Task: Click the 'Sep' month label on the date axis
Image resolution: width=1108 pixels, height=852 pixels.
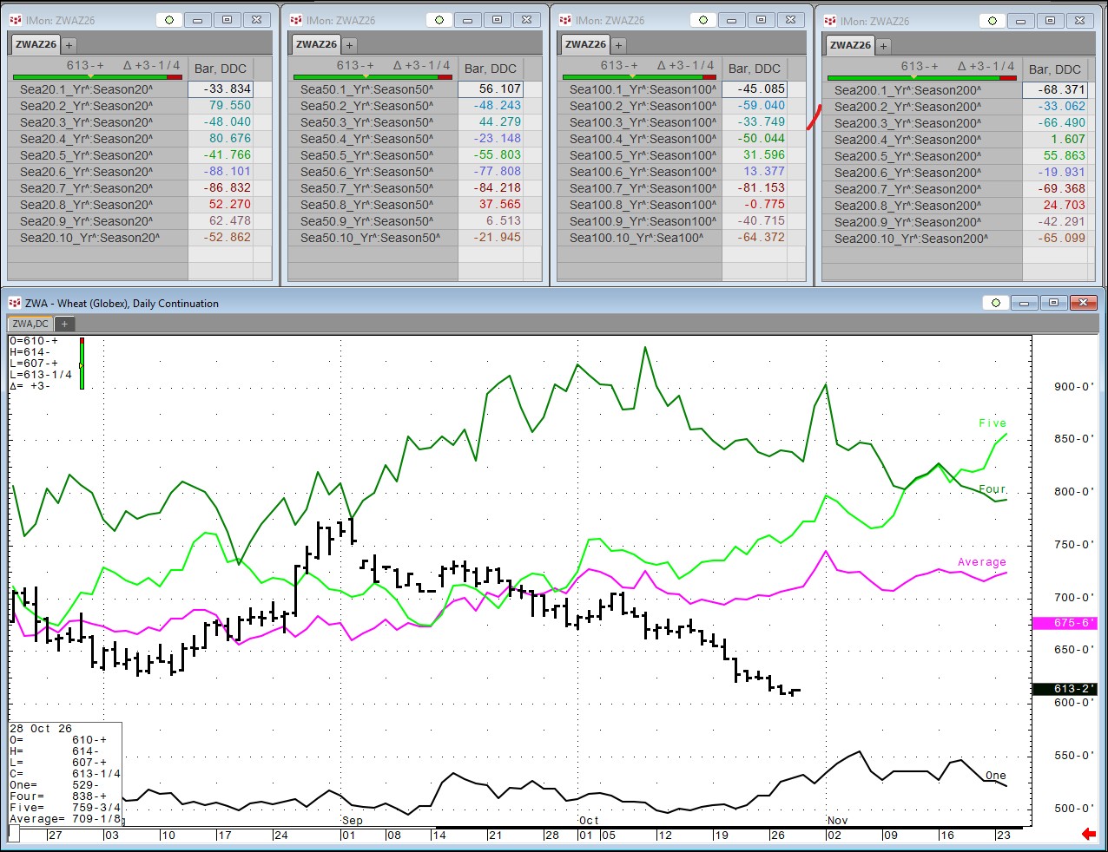Action: tap(353, 820)
